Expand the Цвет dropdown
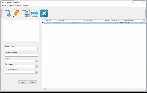Screen dimensions: 147x93 point(36,61)
